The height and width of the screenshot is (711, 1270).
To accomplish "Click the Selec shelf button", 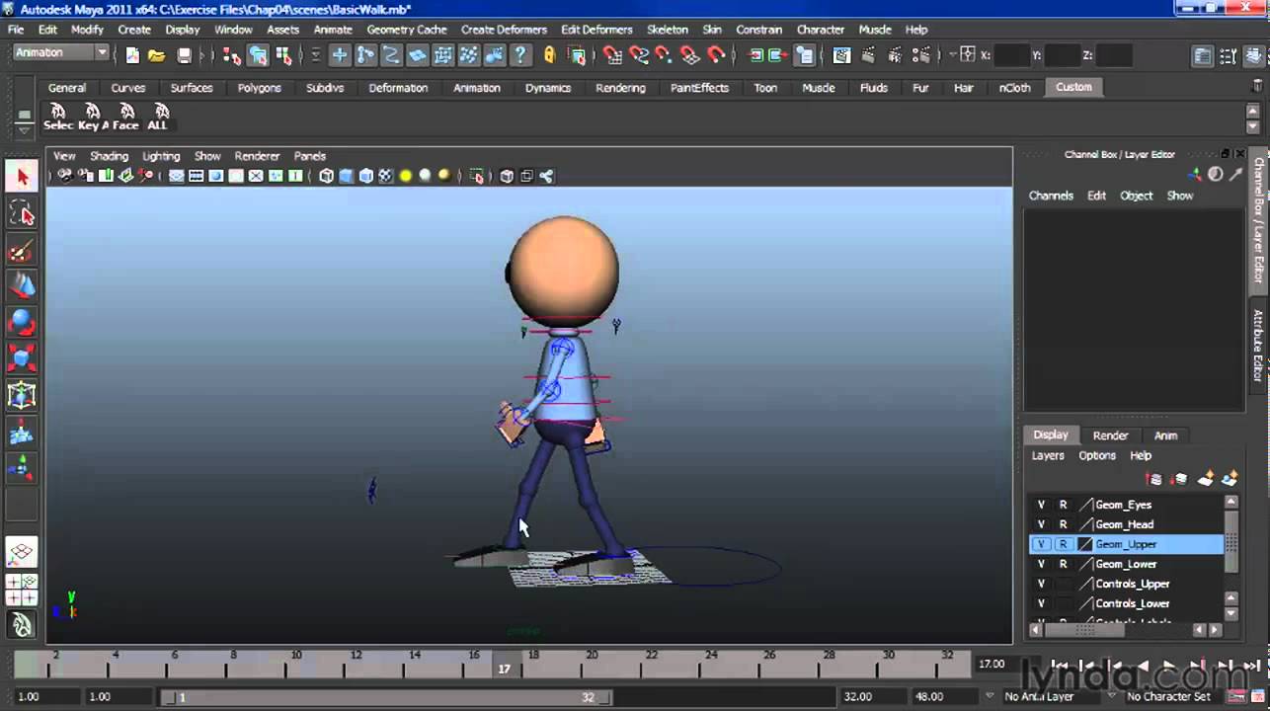I will [x=58, y=117].
